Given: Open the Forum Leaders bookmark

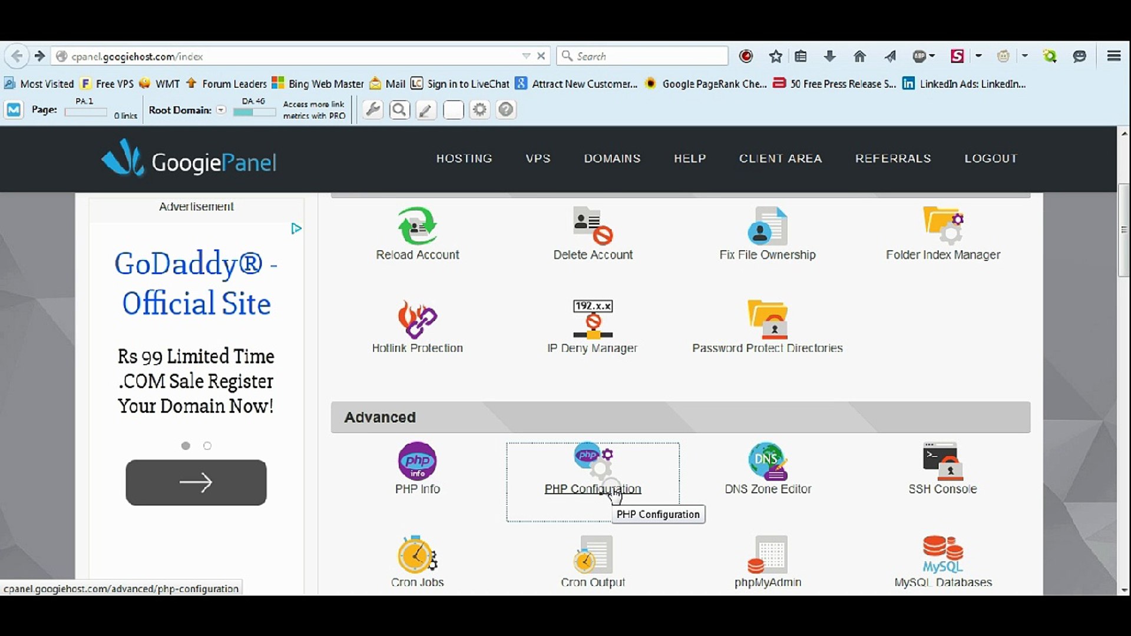Looking at the screenshot, I should pyautogui.click(x=226, y=84).
